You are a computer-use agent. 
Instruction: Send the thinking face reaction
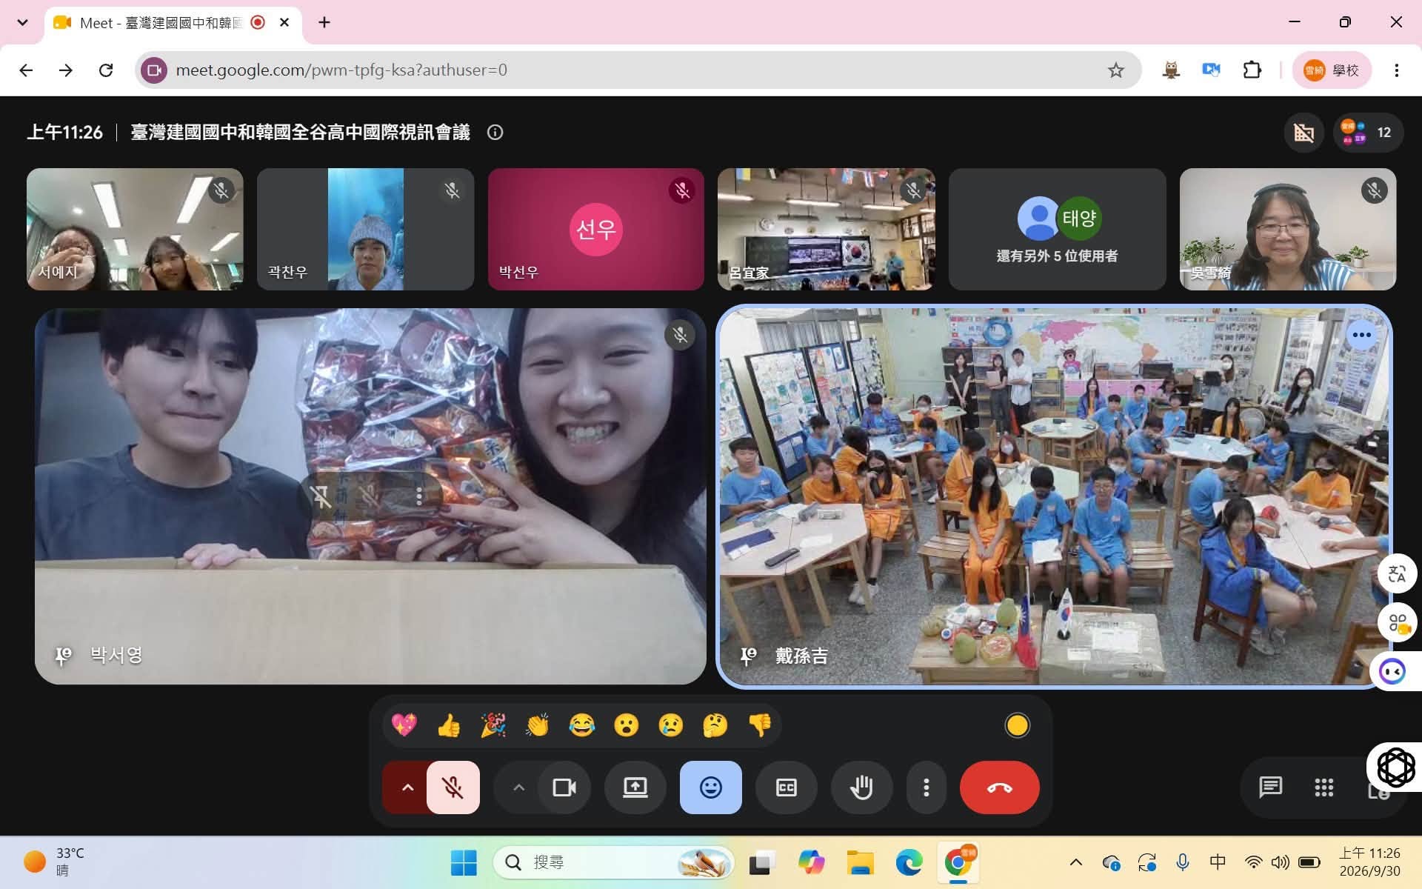(x=715, y=725)
